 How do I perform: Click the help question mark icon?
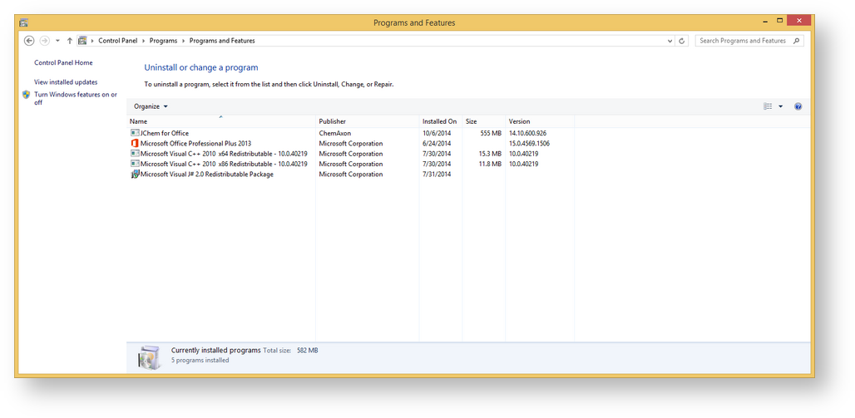tap(798, 106)
